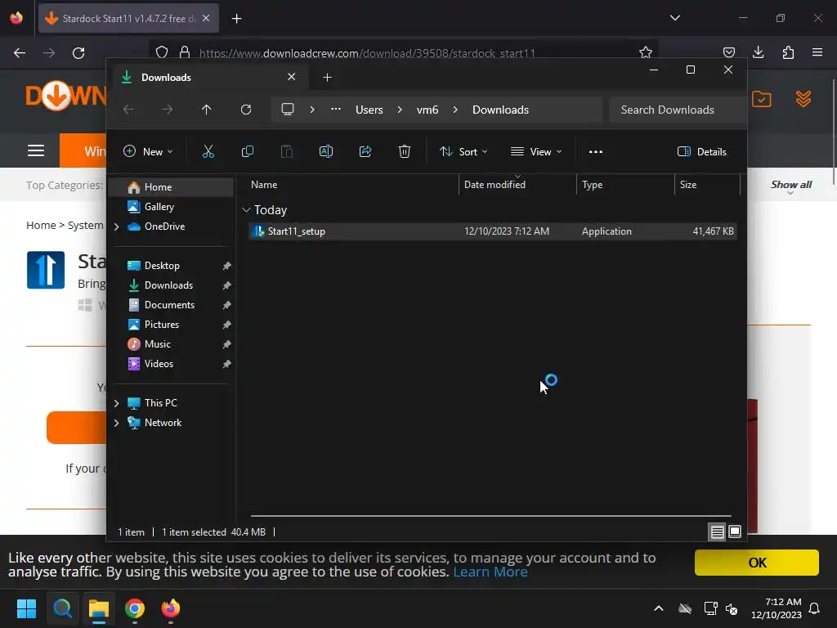
Task: Open taskbar Search
Action: point(62,608)
